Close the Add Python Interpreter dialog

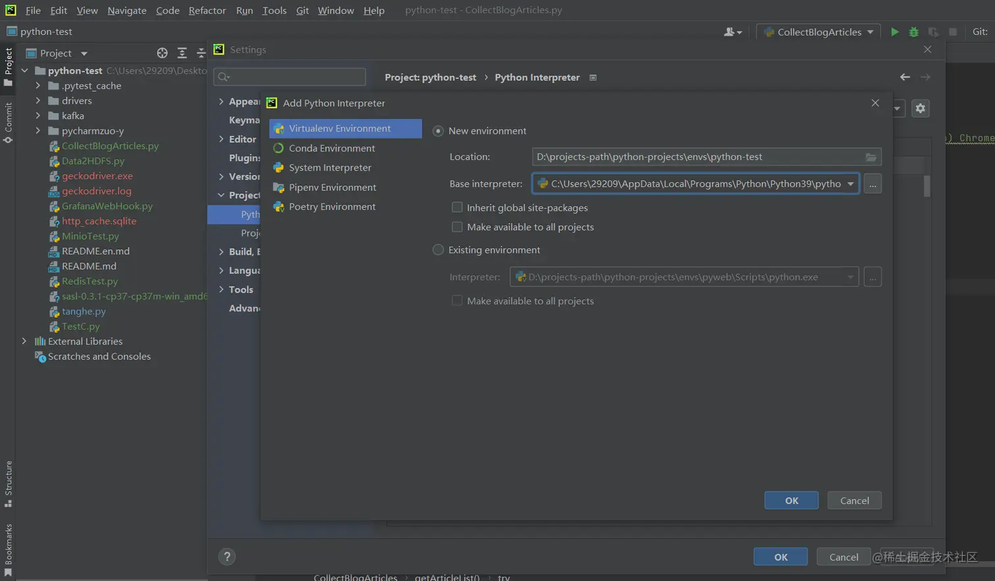875,103
